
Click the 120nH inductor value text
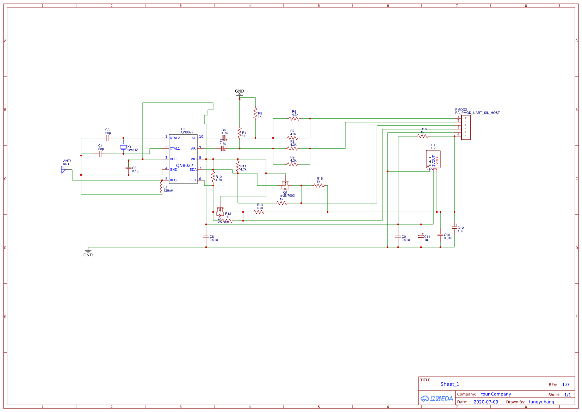pyautogui.click(x=168, y=191)
